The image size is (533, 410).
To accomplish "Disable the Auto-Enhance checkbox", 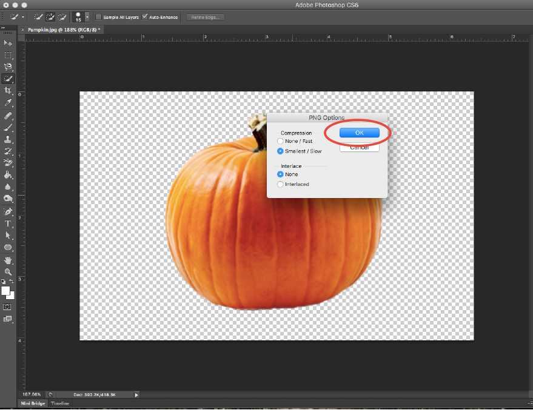I will tap(144, 17).
